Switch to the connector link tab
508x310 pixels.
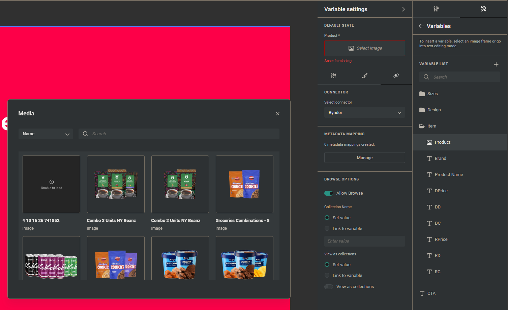[x=396, y=76]
